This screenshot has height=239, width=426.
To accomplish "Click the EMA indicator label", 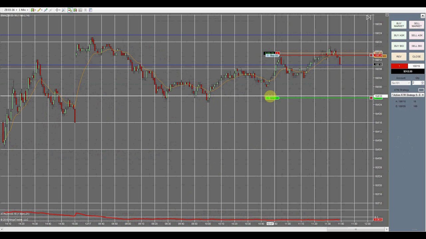I will [x=15, y=16].
